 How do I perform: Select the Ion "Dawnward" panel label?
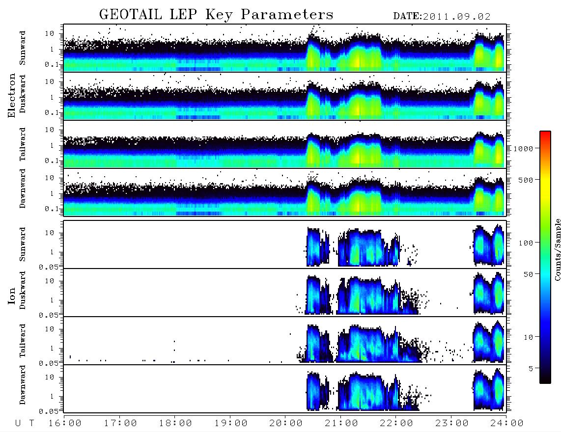point(23,385)
